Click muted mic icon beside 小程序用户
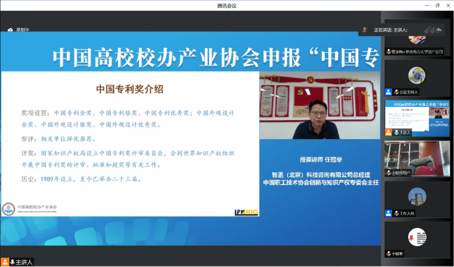454x267 pixels. (x=388, y=173)
